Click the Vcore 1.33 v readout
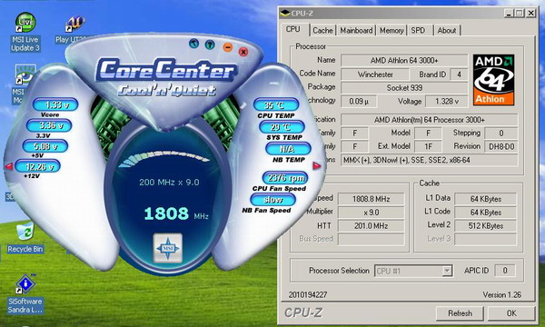 coord(55,104)
